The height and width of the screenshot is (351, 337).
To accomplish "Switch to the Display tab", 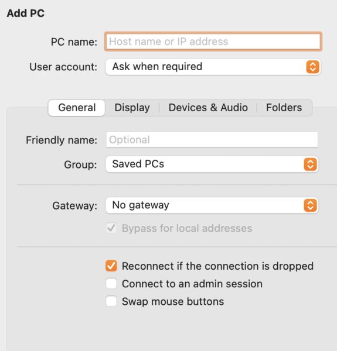I will 132,108.
